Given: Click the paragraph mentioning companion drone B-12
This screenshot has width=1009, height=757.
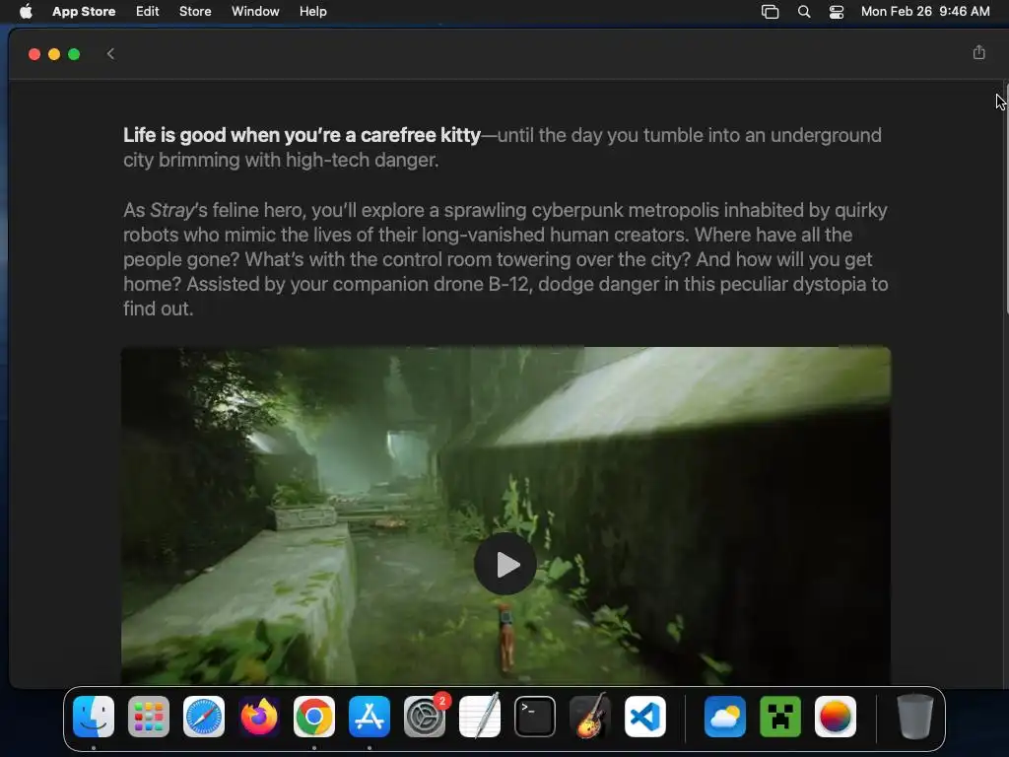Looking at the screenshot, I should tap(505, 259).
